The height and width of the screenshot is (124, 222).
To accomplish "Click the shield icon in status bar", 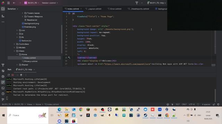I will 198,104.
